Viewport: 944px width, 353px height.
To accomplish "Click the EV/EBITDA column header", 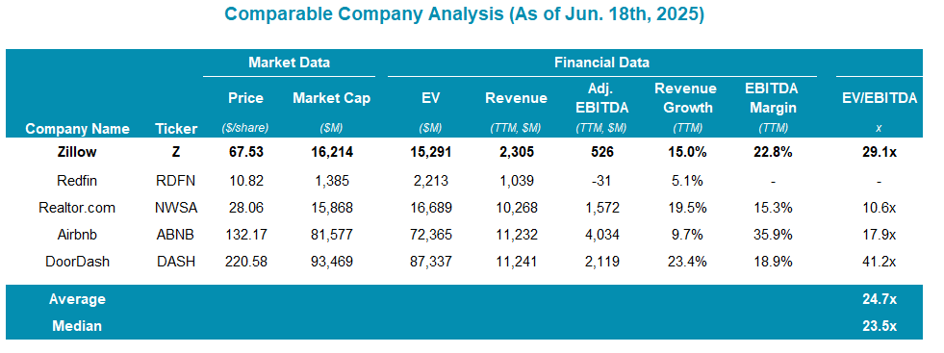I will [x=879, y=99].
